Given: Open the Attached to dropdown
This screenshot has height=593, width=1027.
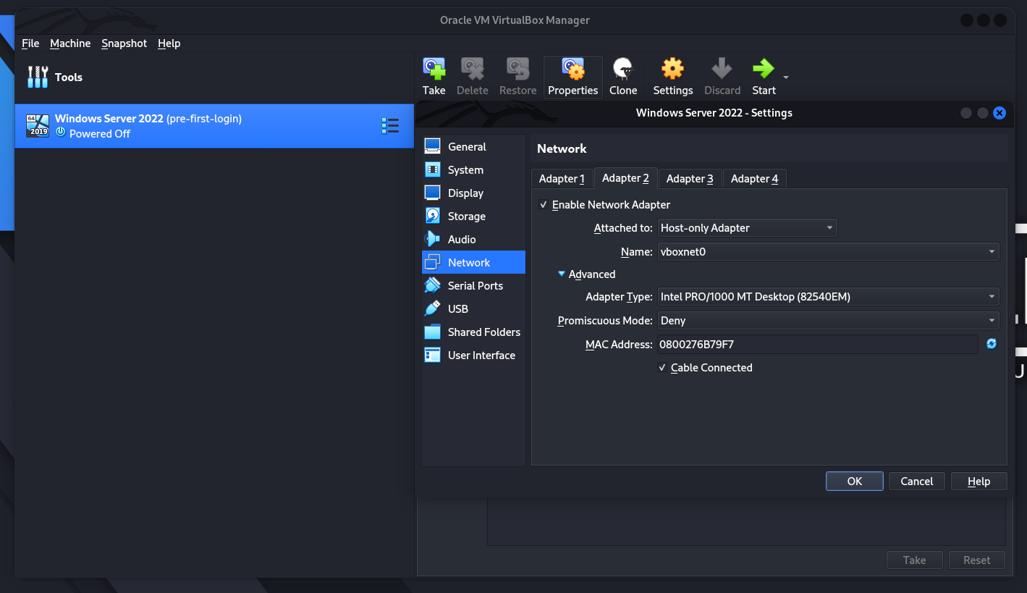Looking at the screenshot, I should click(747, 228).
